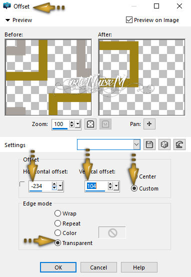Click the save preset disk icon
The height and width of the screenshot is (277, 191).
(x=149, y=144)
